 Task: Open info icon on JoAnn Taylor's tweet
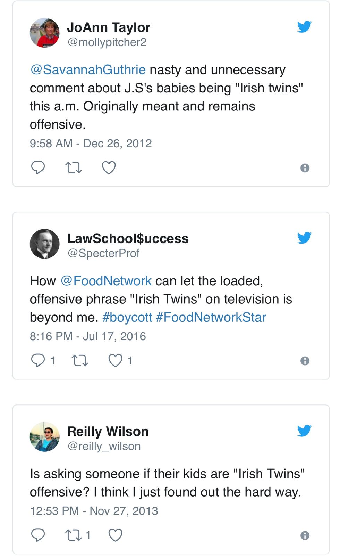305,168
